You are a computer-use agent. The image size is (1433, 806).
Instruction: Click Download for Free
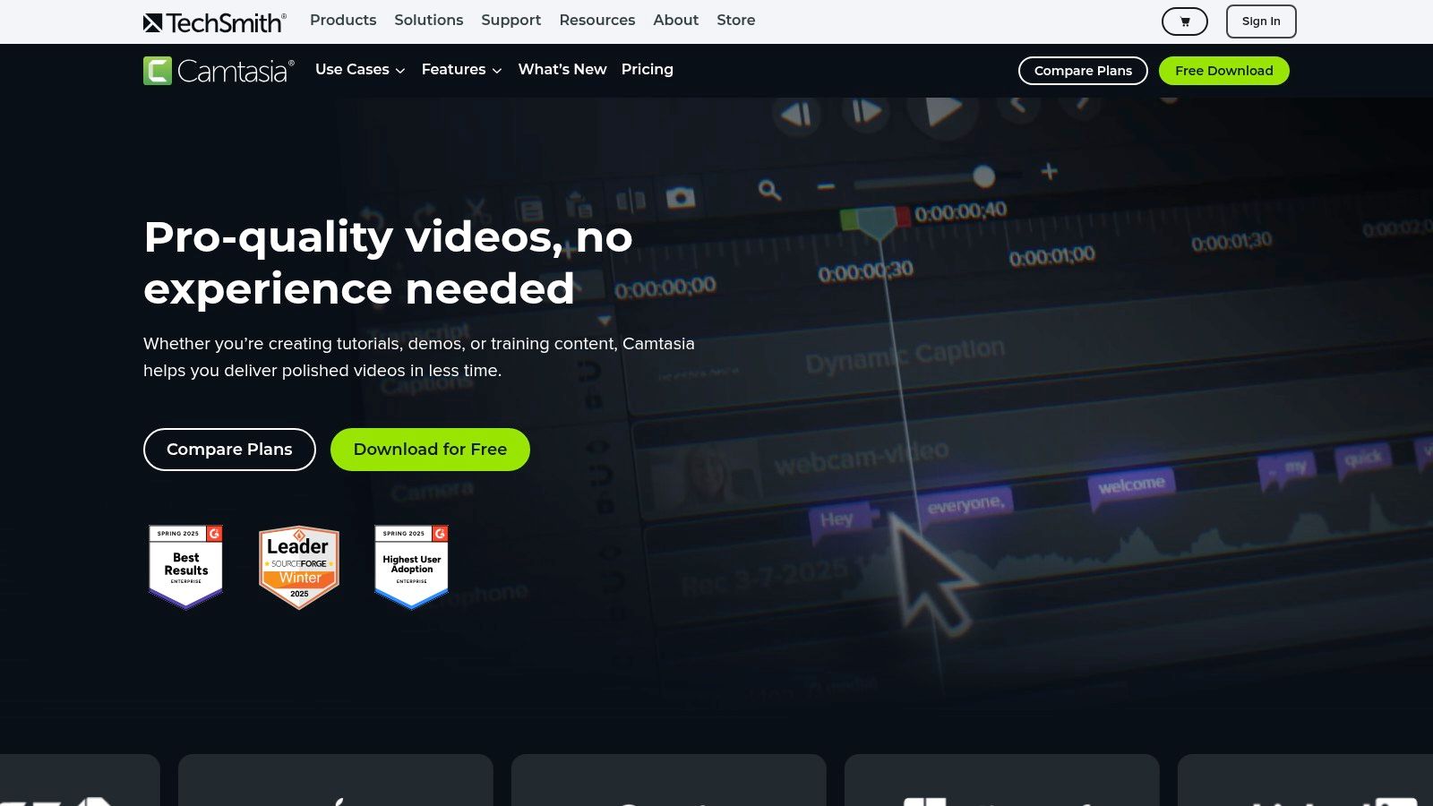tap(430, 449)
